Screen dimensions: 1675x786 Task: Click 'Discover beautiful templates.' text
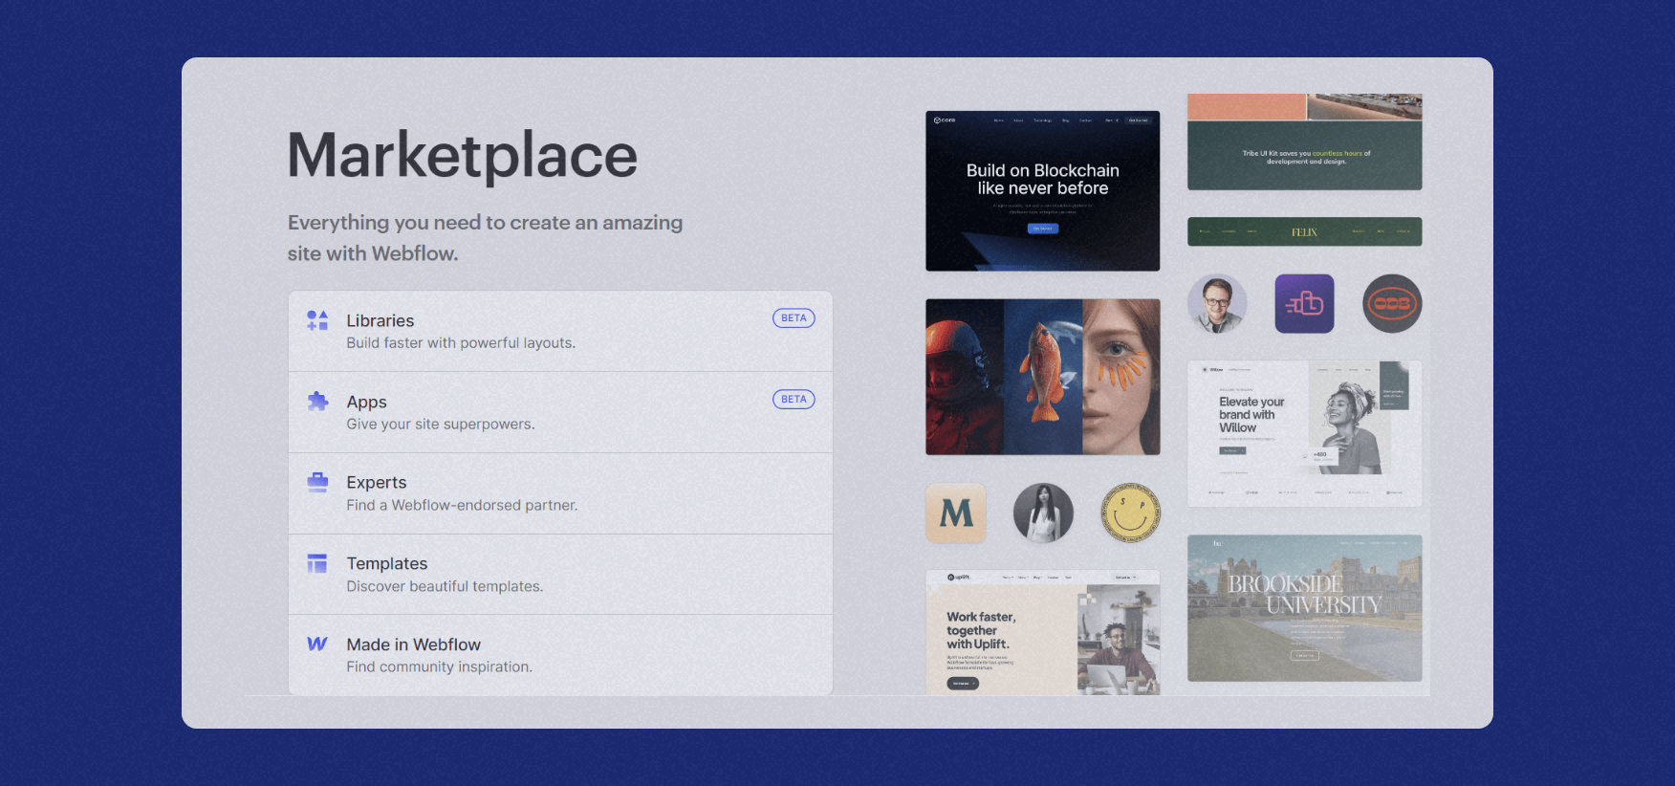pos(445,586)
